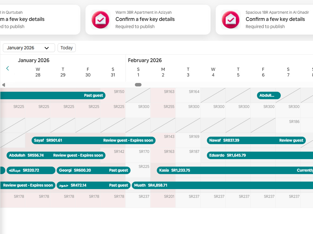Click Sunday February 1 date header
Screen dimensions: 313x234
coord(138,72)
